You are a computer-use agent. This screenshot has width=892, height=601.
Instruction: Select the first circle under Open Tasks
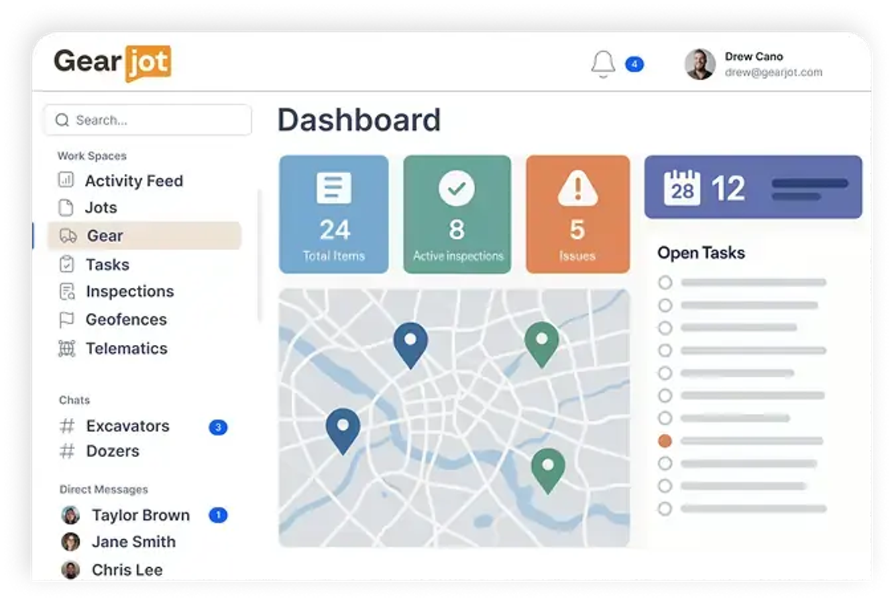(x=665, y=283)
